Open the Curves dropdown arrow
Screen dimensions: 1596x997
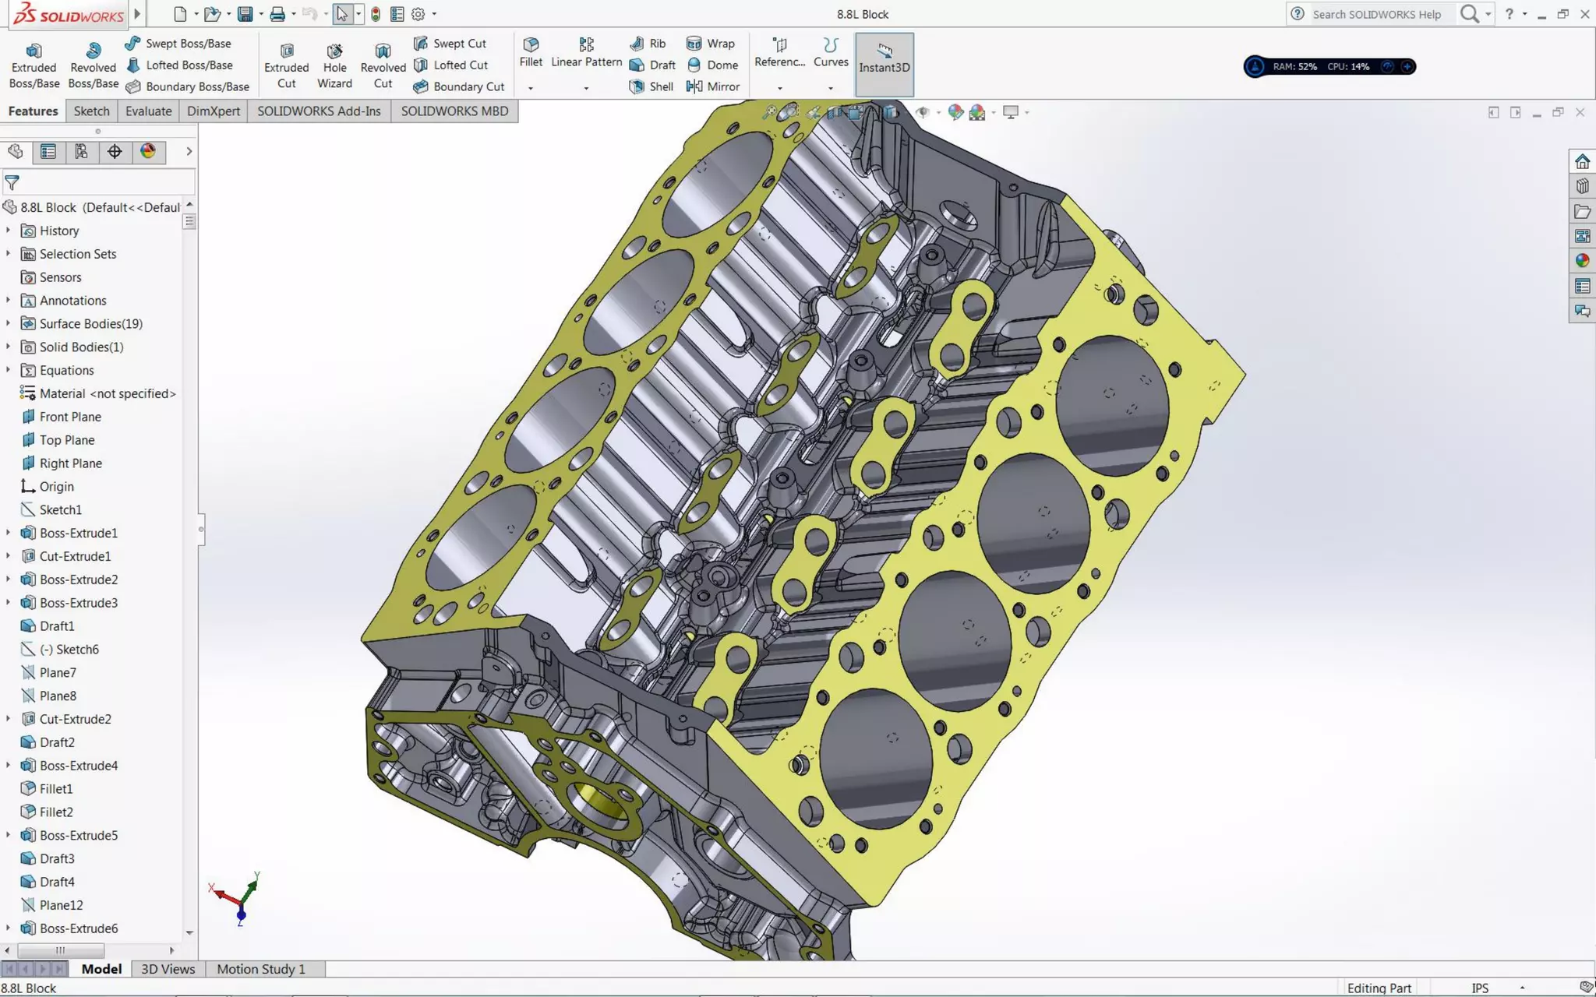830,88
